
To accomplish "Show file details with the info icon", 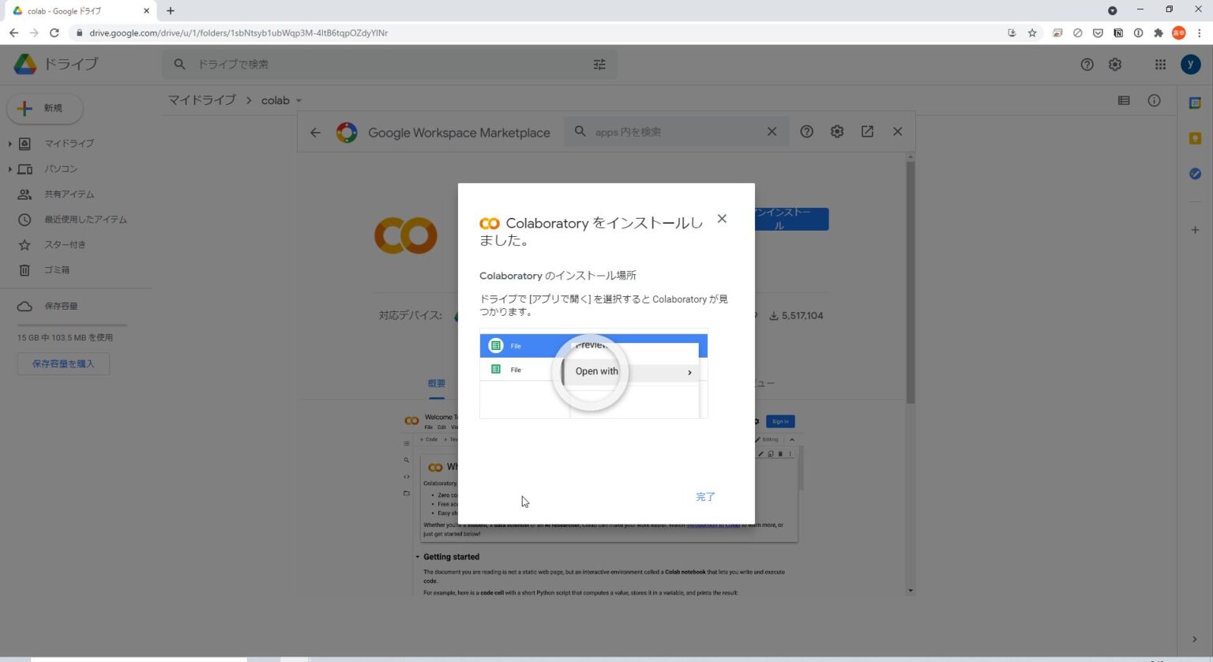I will pyautogui.click(x=1154, y=100).
